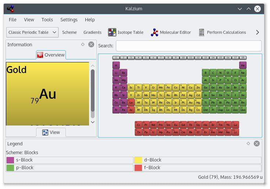Open the Gradients selector
The height and width of the screenshot is (189, 270).
pyautogui.click(x=92, y=32)
